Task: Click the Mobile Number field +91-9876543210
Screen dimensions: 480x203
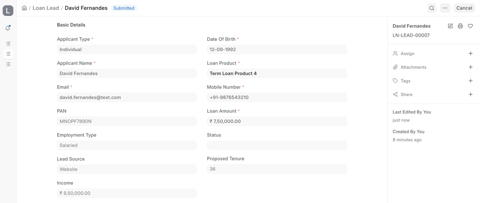Action: (277, 97)
